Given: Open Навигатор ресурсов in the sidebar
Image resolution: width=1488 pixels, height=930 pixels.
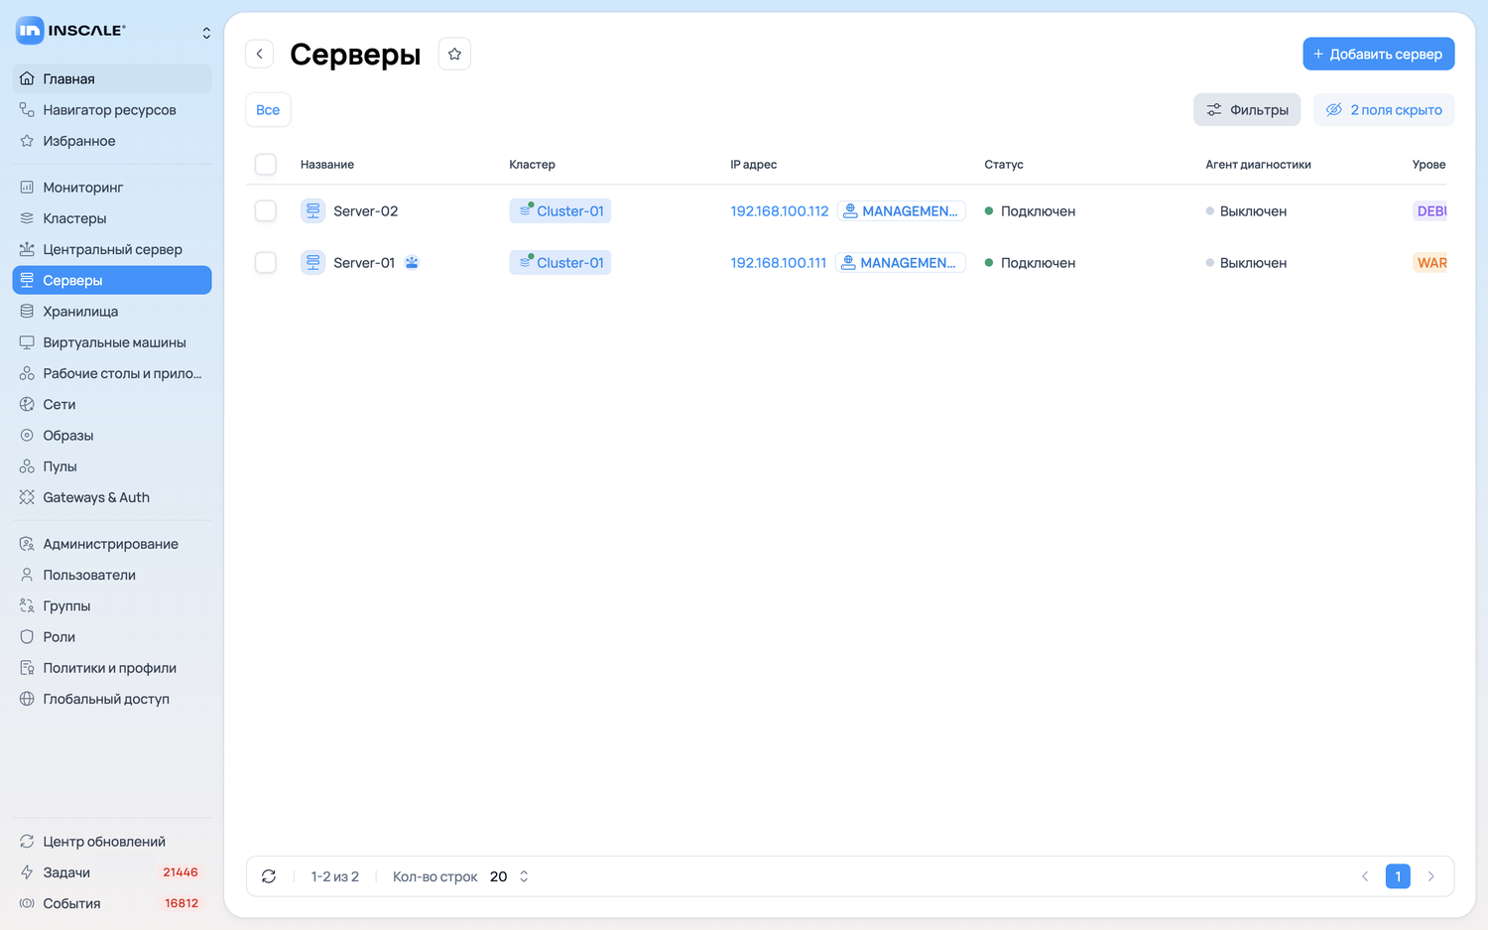Looking at the screenshot, I should pyautogui.click(x=112, y=110).
